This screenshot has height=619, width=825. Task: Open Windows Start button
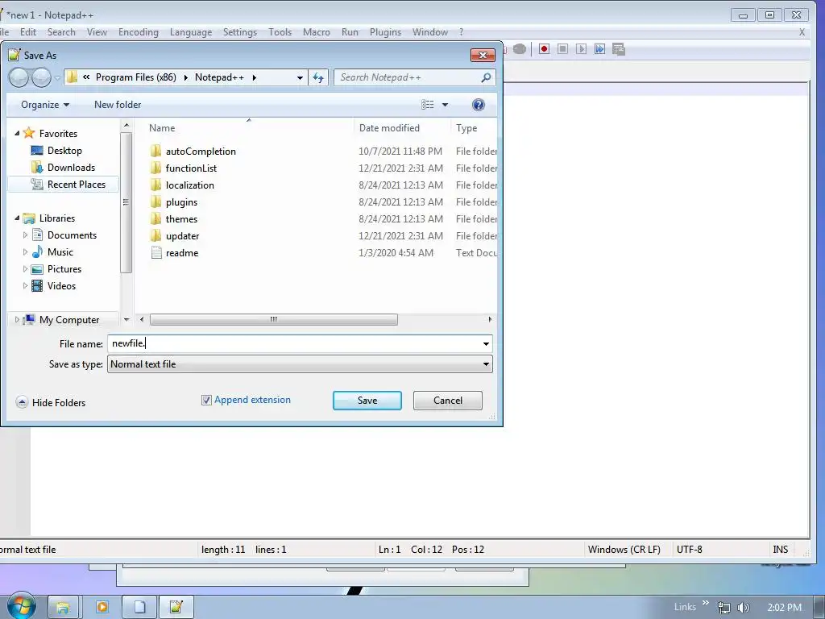[x=21, y=605]
